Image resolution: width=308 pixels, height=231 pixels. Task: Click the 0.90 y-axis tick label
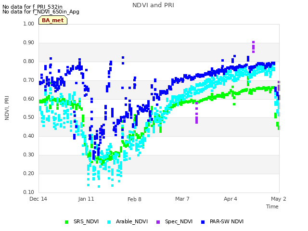click(x=29, y=43)
